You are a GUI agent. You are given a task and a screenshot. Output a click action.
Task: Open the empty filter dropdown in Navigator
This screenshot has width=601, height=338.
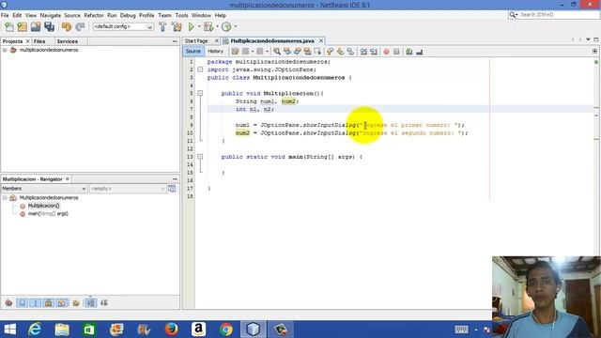[128, 189]
